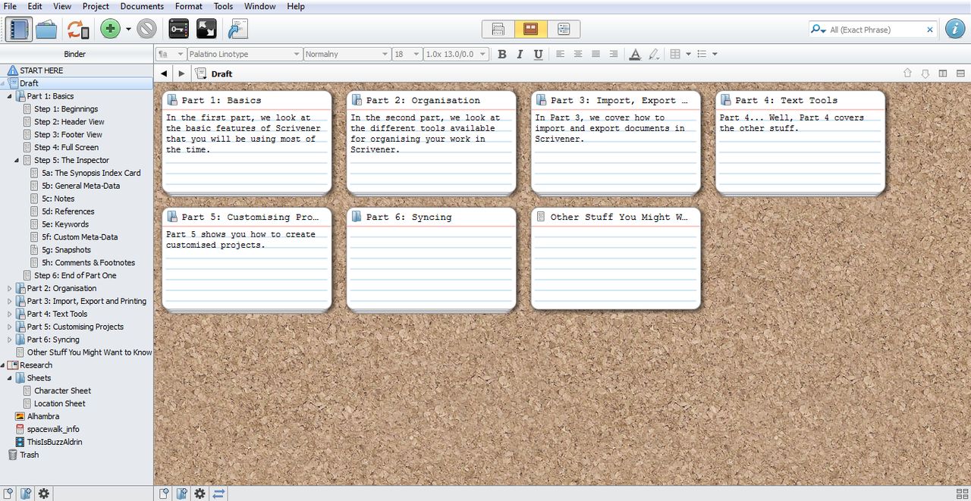The width and height of the screenshot is (971, 501).
Task: Click binder footer add new text icon
Action: click(x=9, y=493)
